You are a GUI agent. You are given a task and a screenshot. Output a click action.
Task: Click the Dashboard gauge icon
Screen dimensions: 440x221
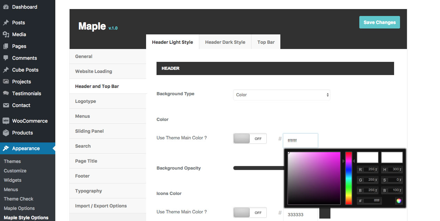pos(6,7)
